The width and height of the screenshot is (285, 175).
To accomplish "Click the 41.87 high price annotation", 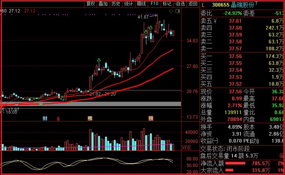I will coord(143,17).
